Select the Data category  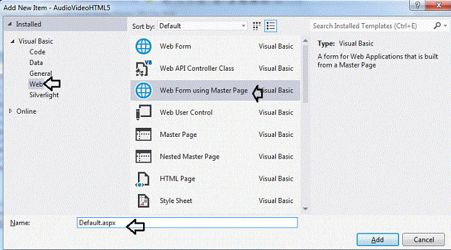click(x=36, y=63)
